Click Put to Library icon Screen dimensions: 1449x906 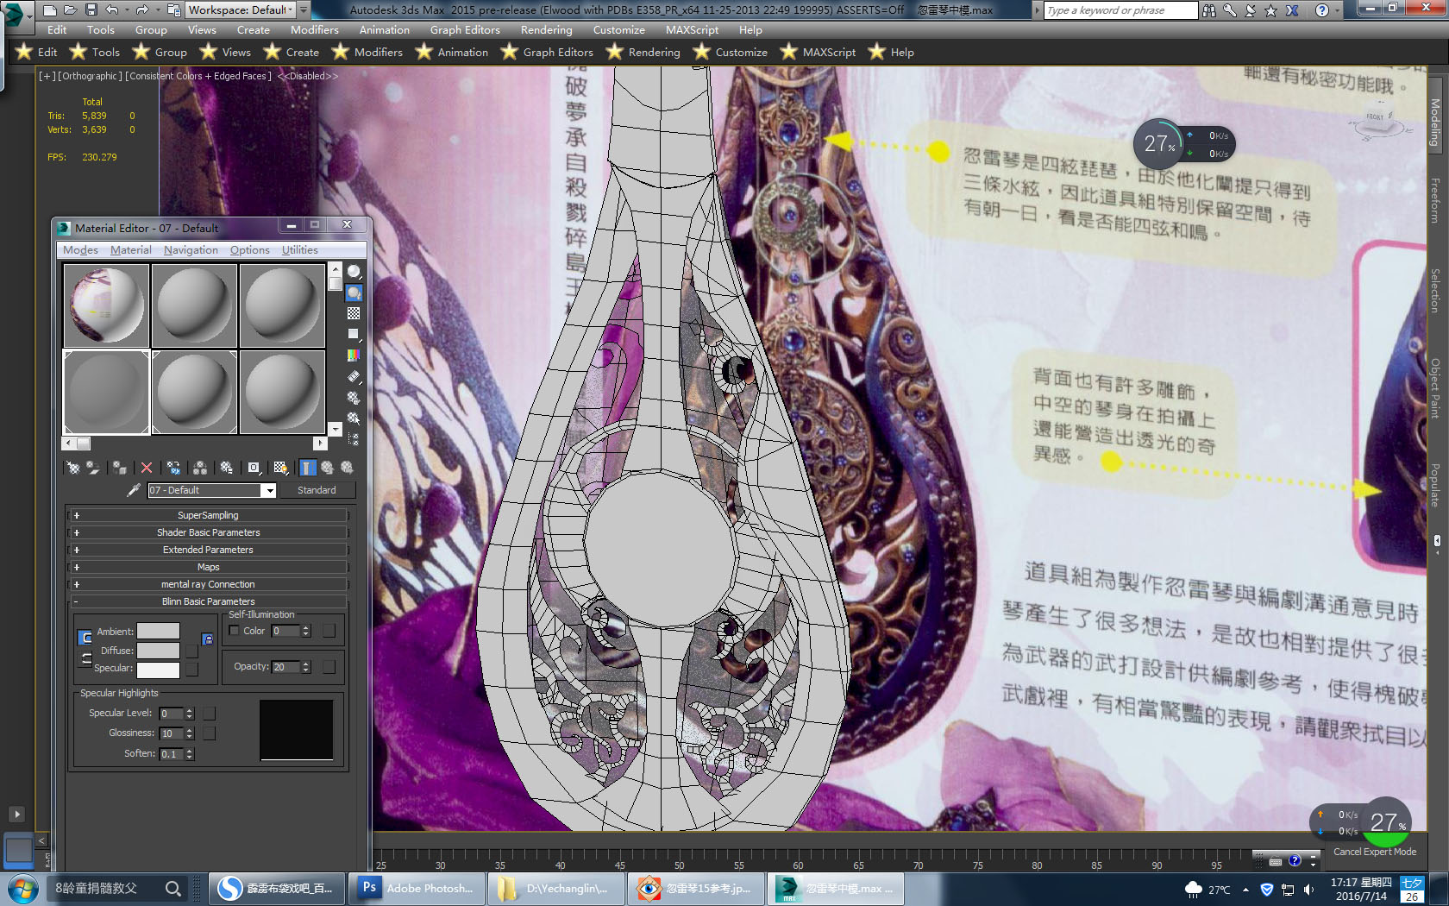tap(227, 468)
